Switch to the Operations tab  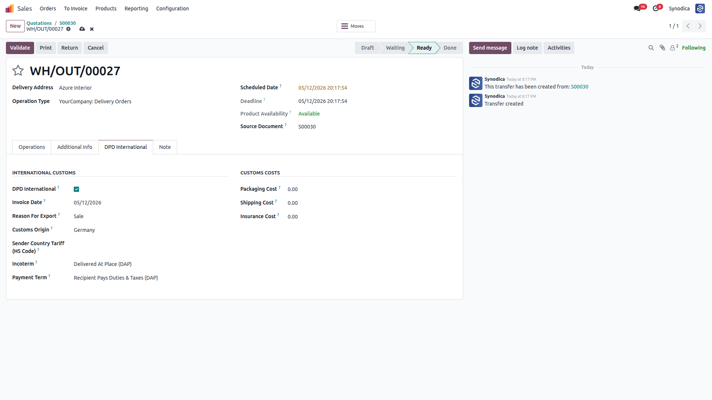[x=32, y=147]
